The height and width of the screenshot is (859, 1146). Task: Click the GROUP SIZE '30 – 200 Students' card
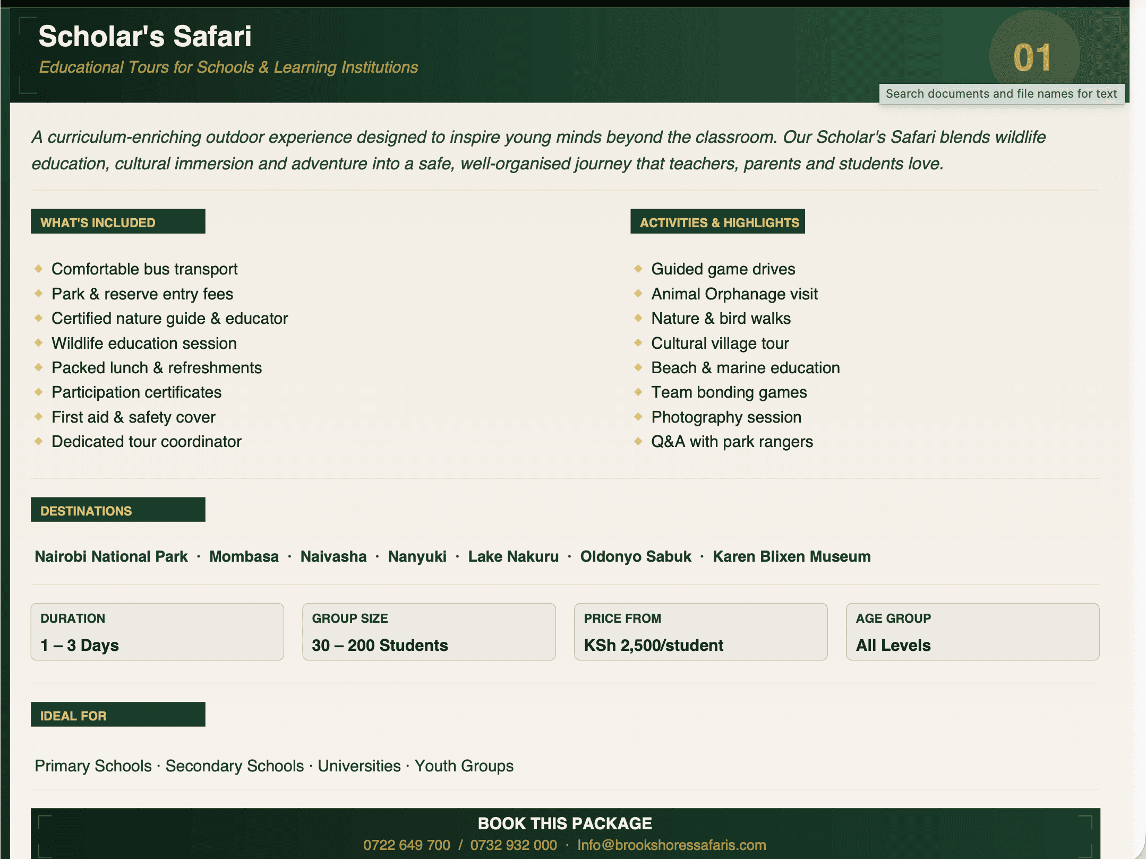429,632
